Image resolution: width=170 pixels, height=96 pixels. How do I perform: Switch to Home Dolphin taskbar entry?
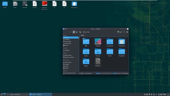coord(41,94)
